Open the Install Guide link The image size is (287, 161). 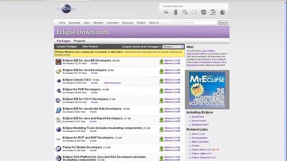pos(198,117)
